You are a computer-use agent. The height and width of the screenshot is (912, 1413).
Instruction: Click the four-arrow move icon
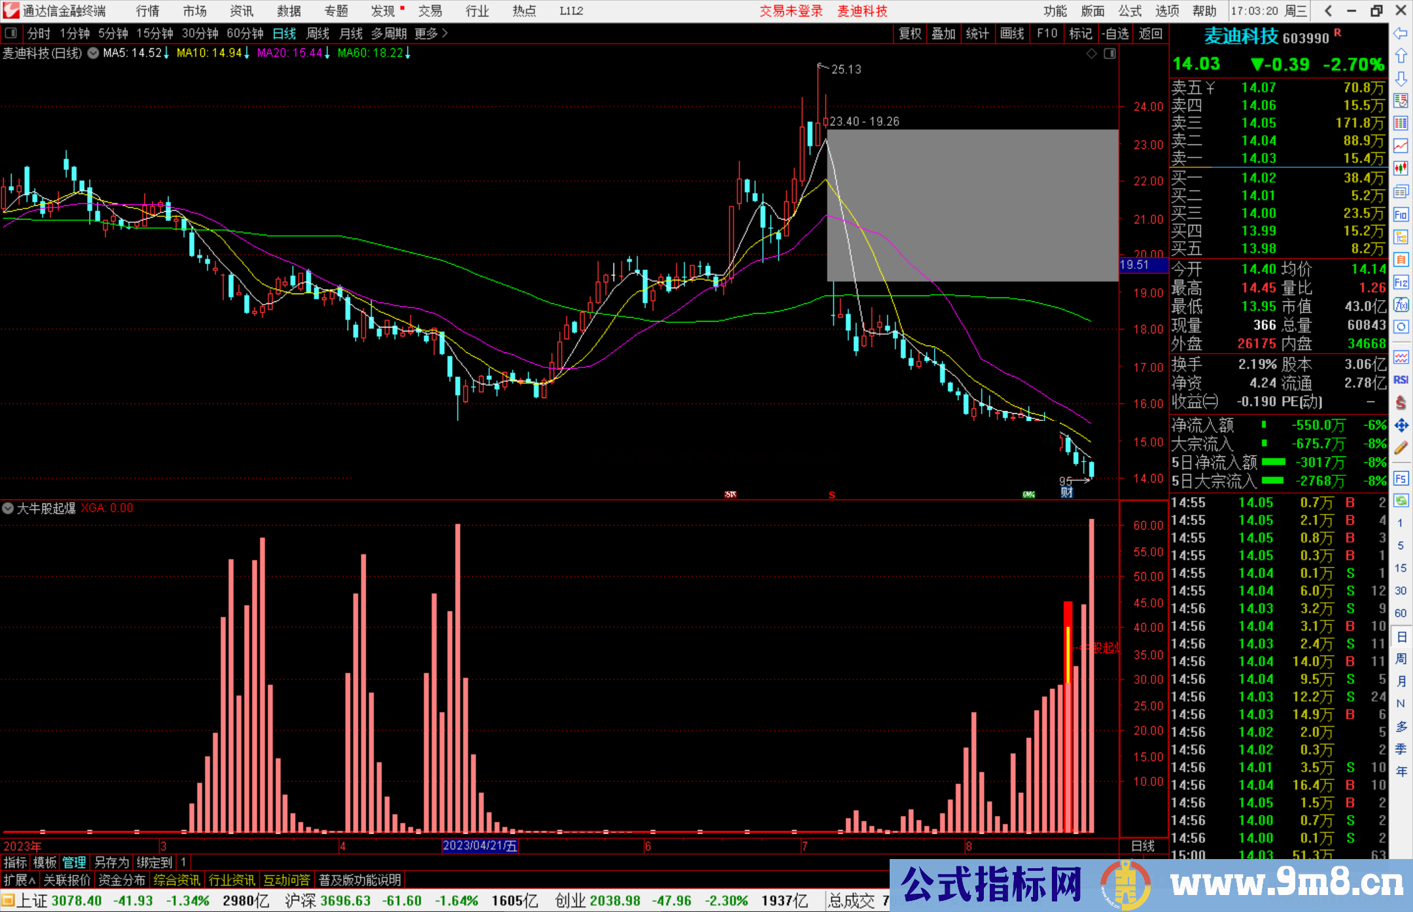[x=1401, y=426]
